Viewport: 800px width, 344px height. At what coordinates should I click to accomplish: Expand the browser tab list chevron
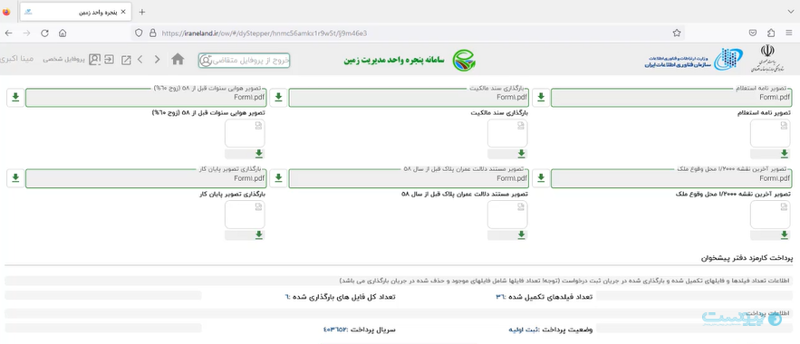(x=790, y=11)
